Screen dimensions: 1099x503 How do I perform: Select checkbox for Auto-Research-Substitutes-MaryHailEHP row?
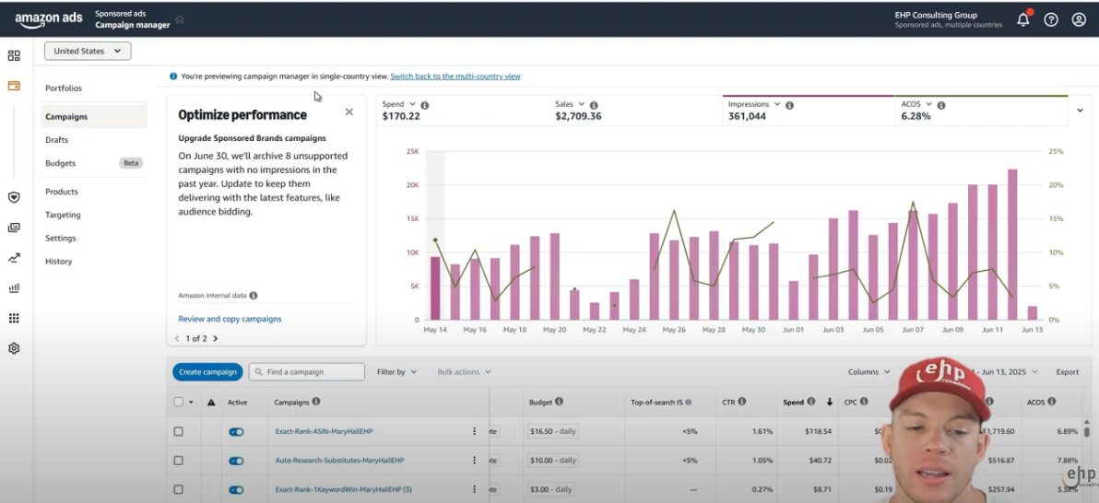point(179,461)
